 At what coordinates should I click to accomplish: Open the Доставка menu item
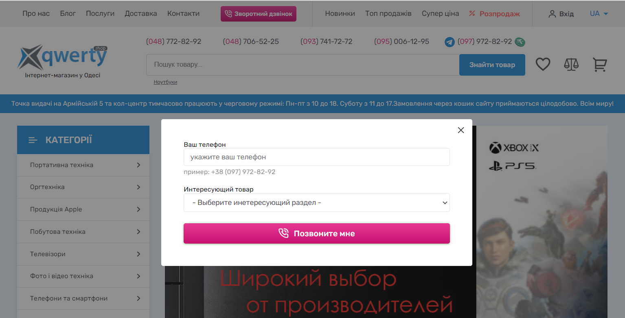pos(141,13)
